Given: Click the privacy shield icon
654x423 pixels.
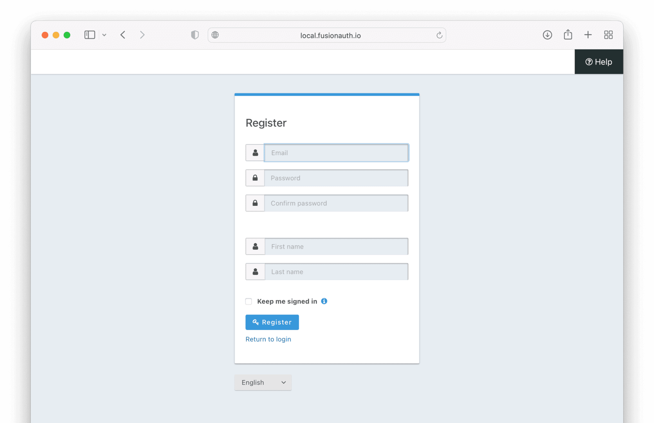Looking at the screenshot, I should [x=195, y=35].
